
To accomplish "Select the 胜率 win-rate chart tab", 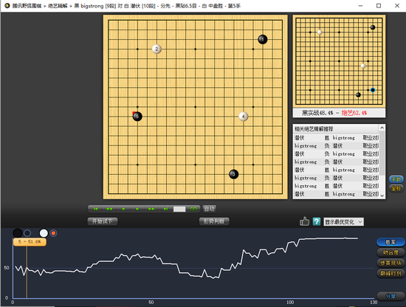I will coord(390,242).
